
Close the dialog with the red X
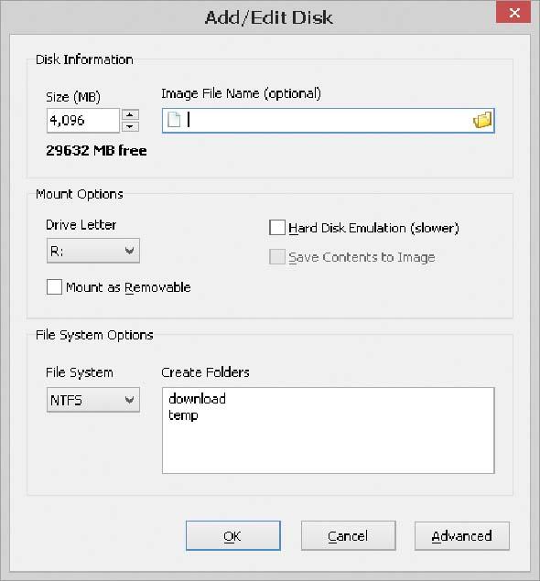coord(513,13)
